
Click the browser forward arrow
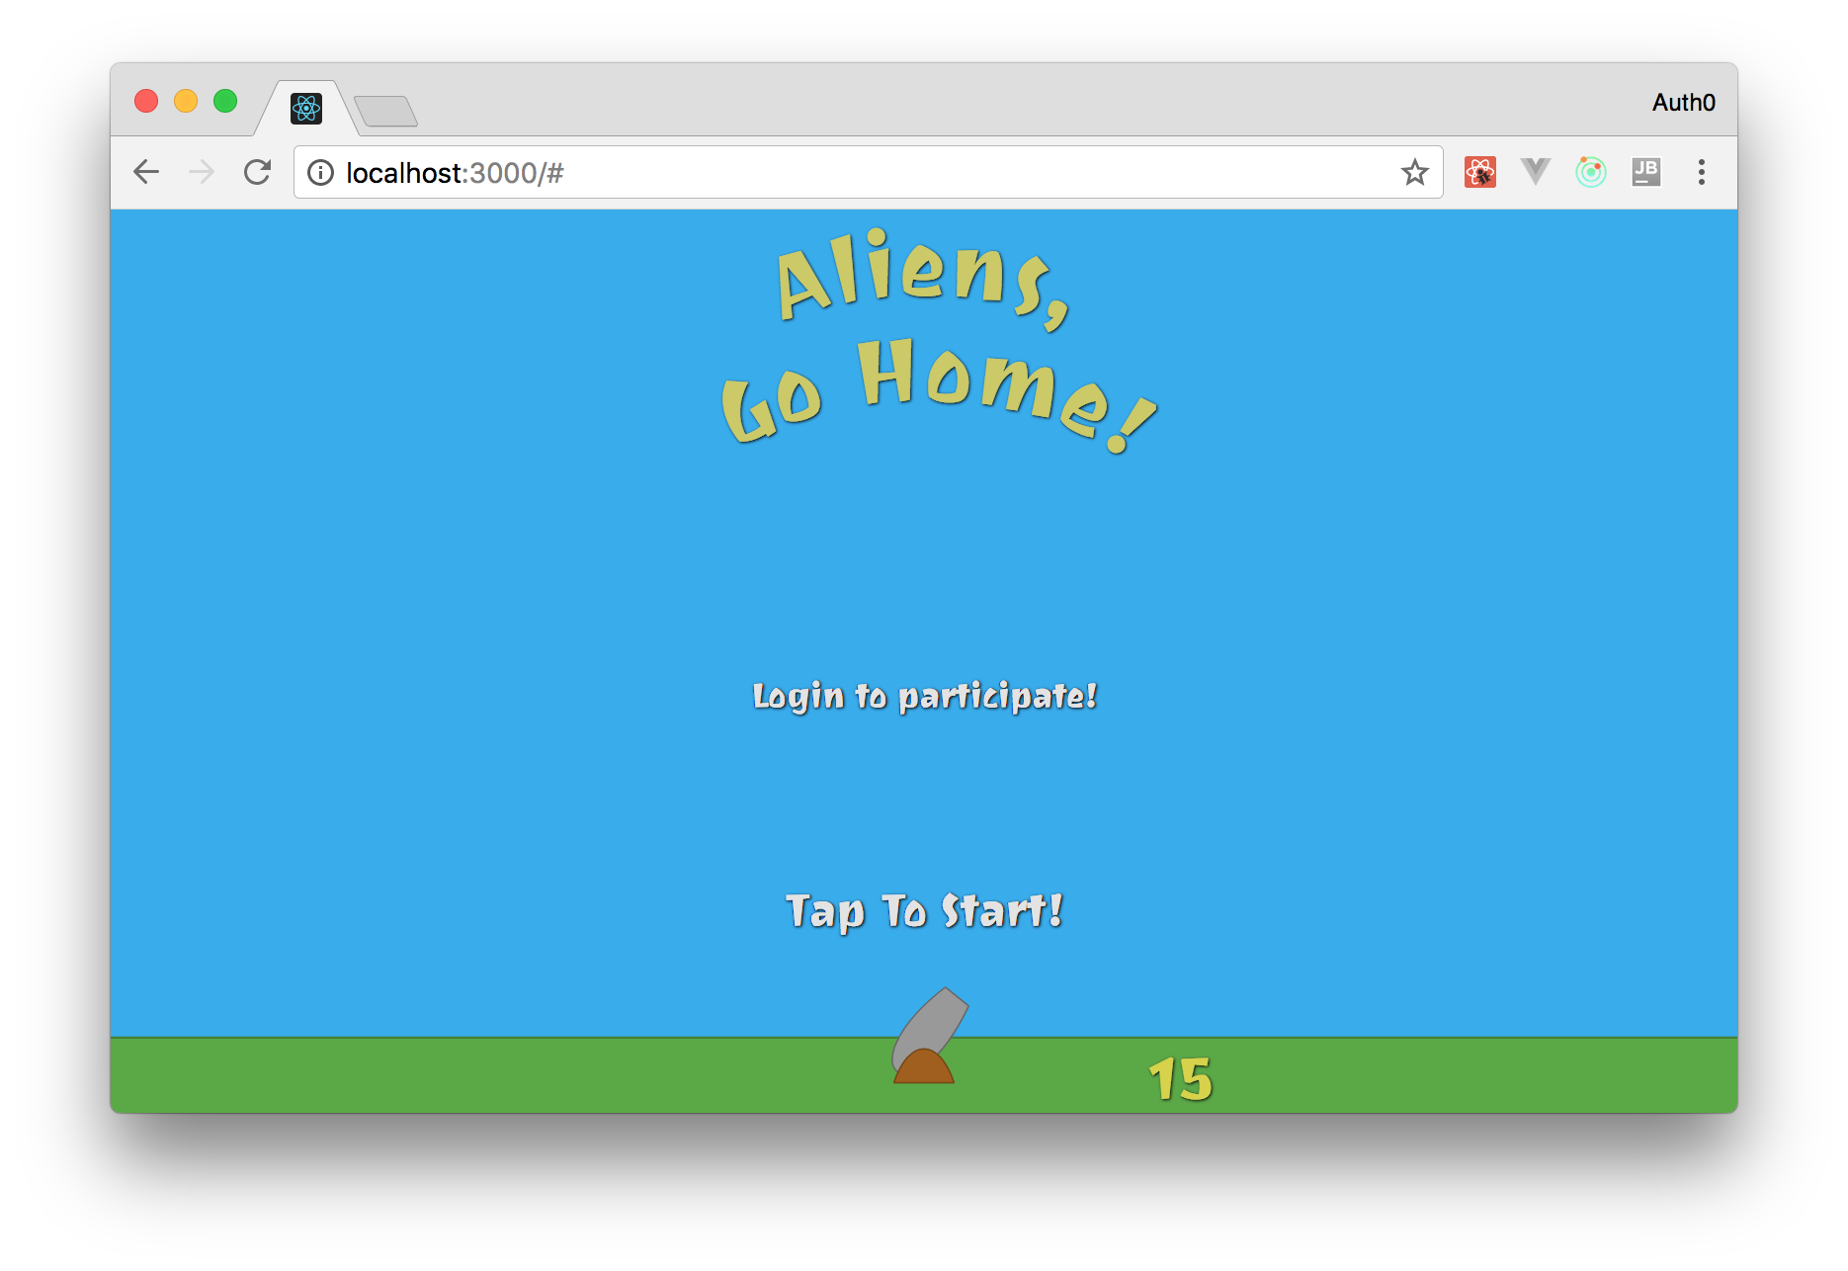click(202, 172)
